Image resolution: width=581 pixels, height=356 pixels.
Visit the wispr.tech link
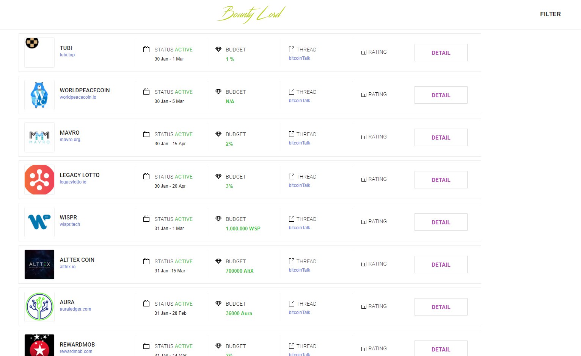(x=70, y=224)
